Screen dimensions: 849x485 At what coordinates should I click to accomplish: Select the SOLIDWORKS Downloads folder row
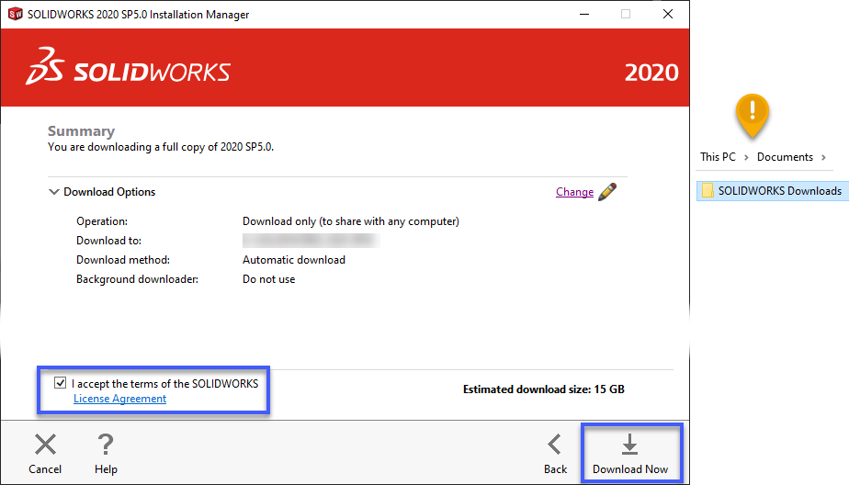click(773, 190)
